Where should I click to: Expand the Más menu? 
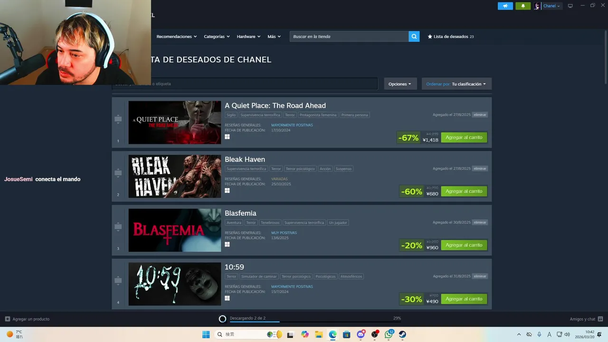(x=274, y=37)
